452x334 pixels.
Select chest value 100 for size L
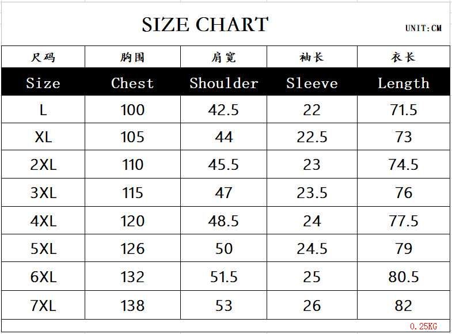click(x=132, y=109)
